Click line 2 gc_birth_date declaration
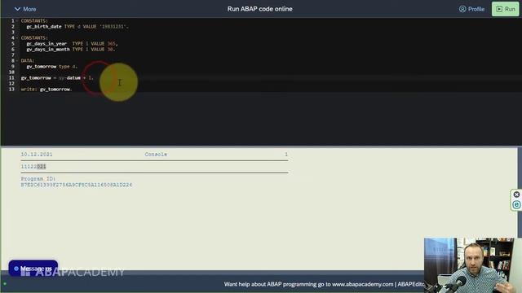The width and height of the screenshot is (522, 293). pos(77,27)
